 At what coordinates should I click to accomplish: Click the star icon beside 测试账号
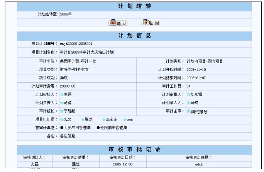(x=188, y=111)
